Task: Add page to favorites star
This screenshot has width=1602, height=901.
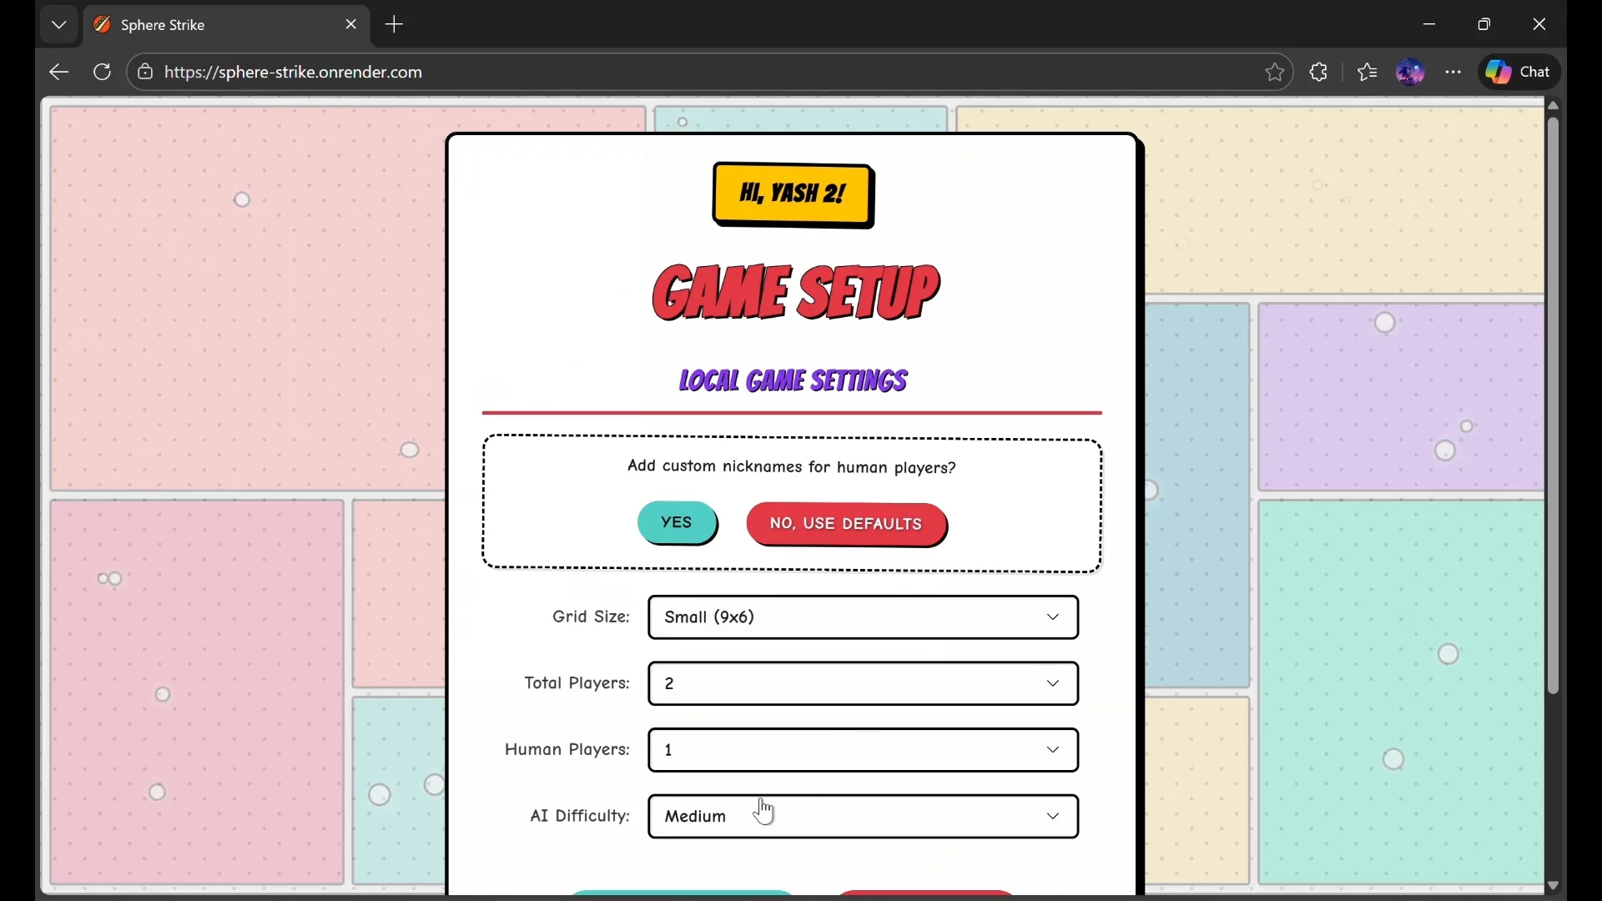Action: click(x=1274, y=73)
